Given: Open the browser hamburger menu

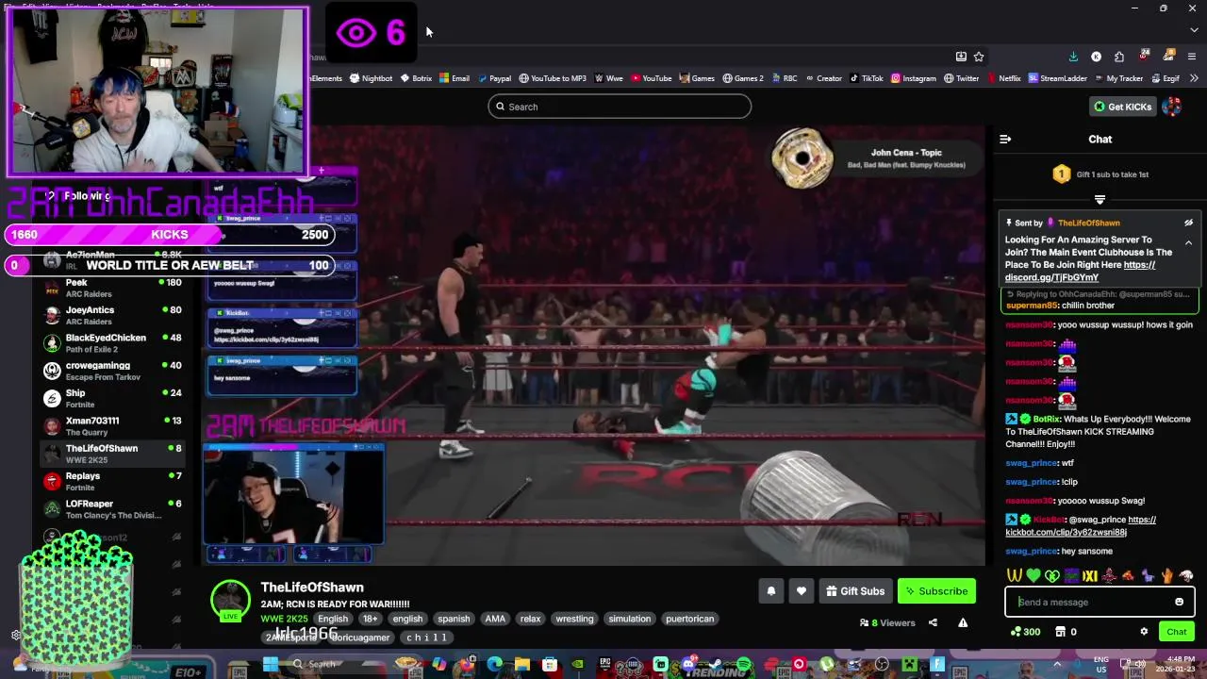Looking at the screenshot, I should [x=1192, y=57].
